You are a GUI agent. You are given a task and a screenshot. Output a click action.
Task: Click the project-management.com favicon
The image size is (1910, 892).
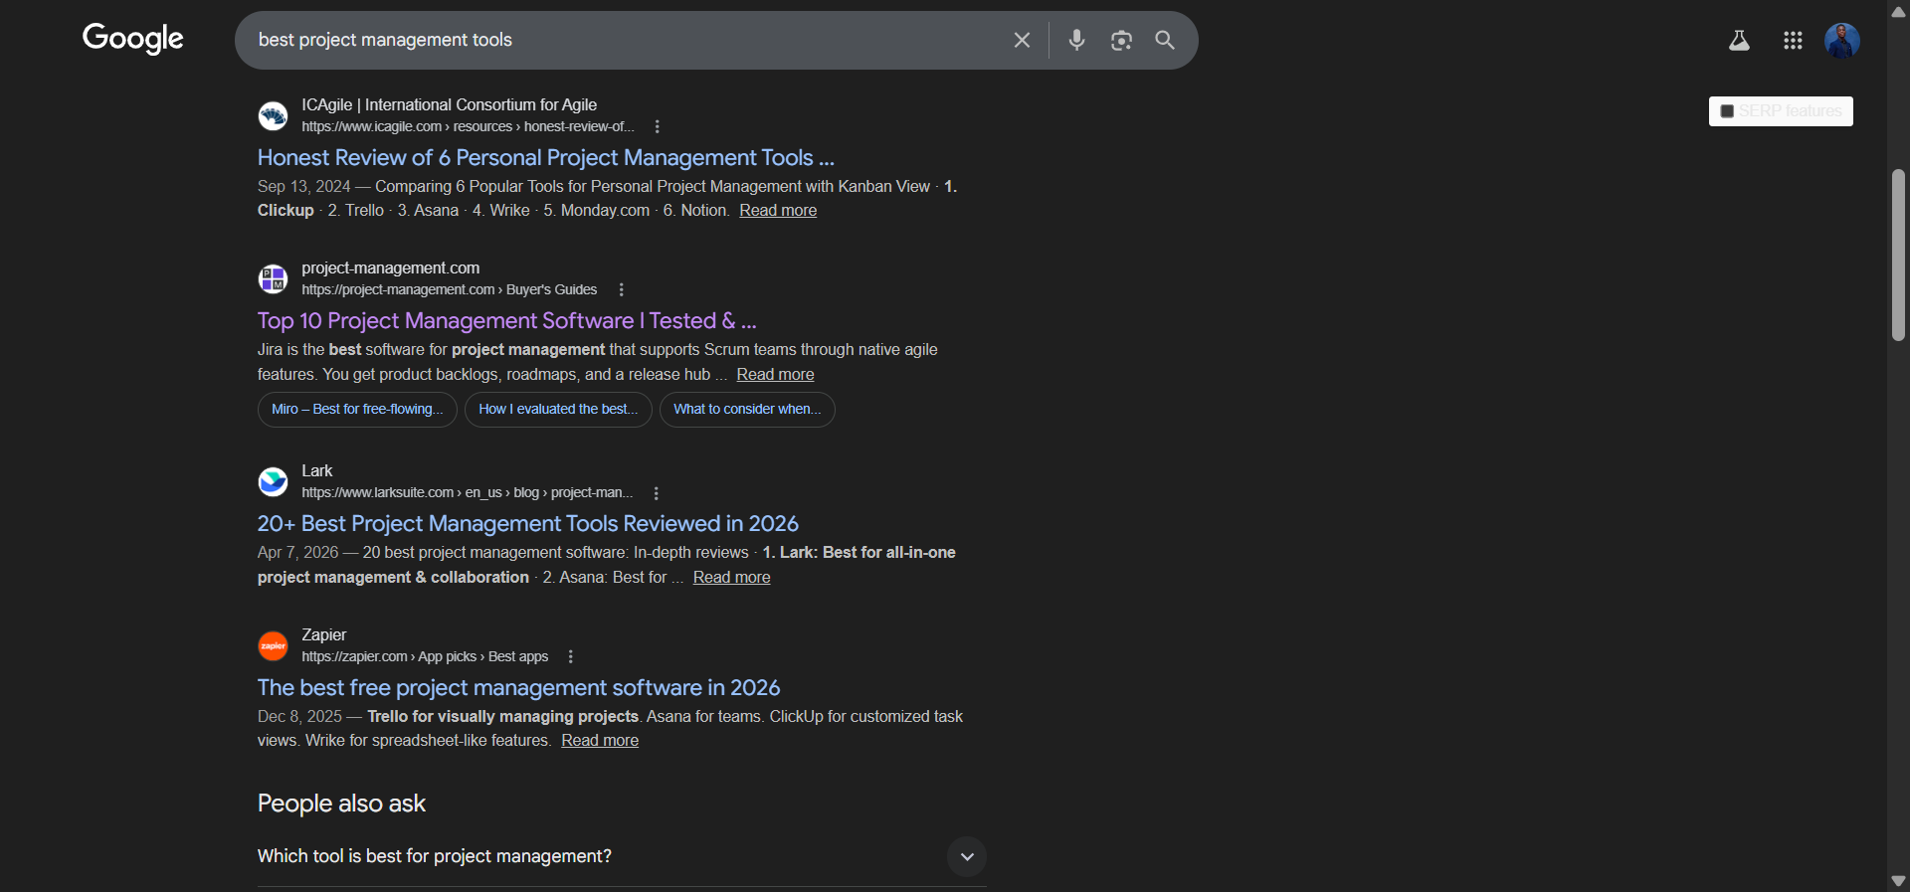click(x=273, y=278)
